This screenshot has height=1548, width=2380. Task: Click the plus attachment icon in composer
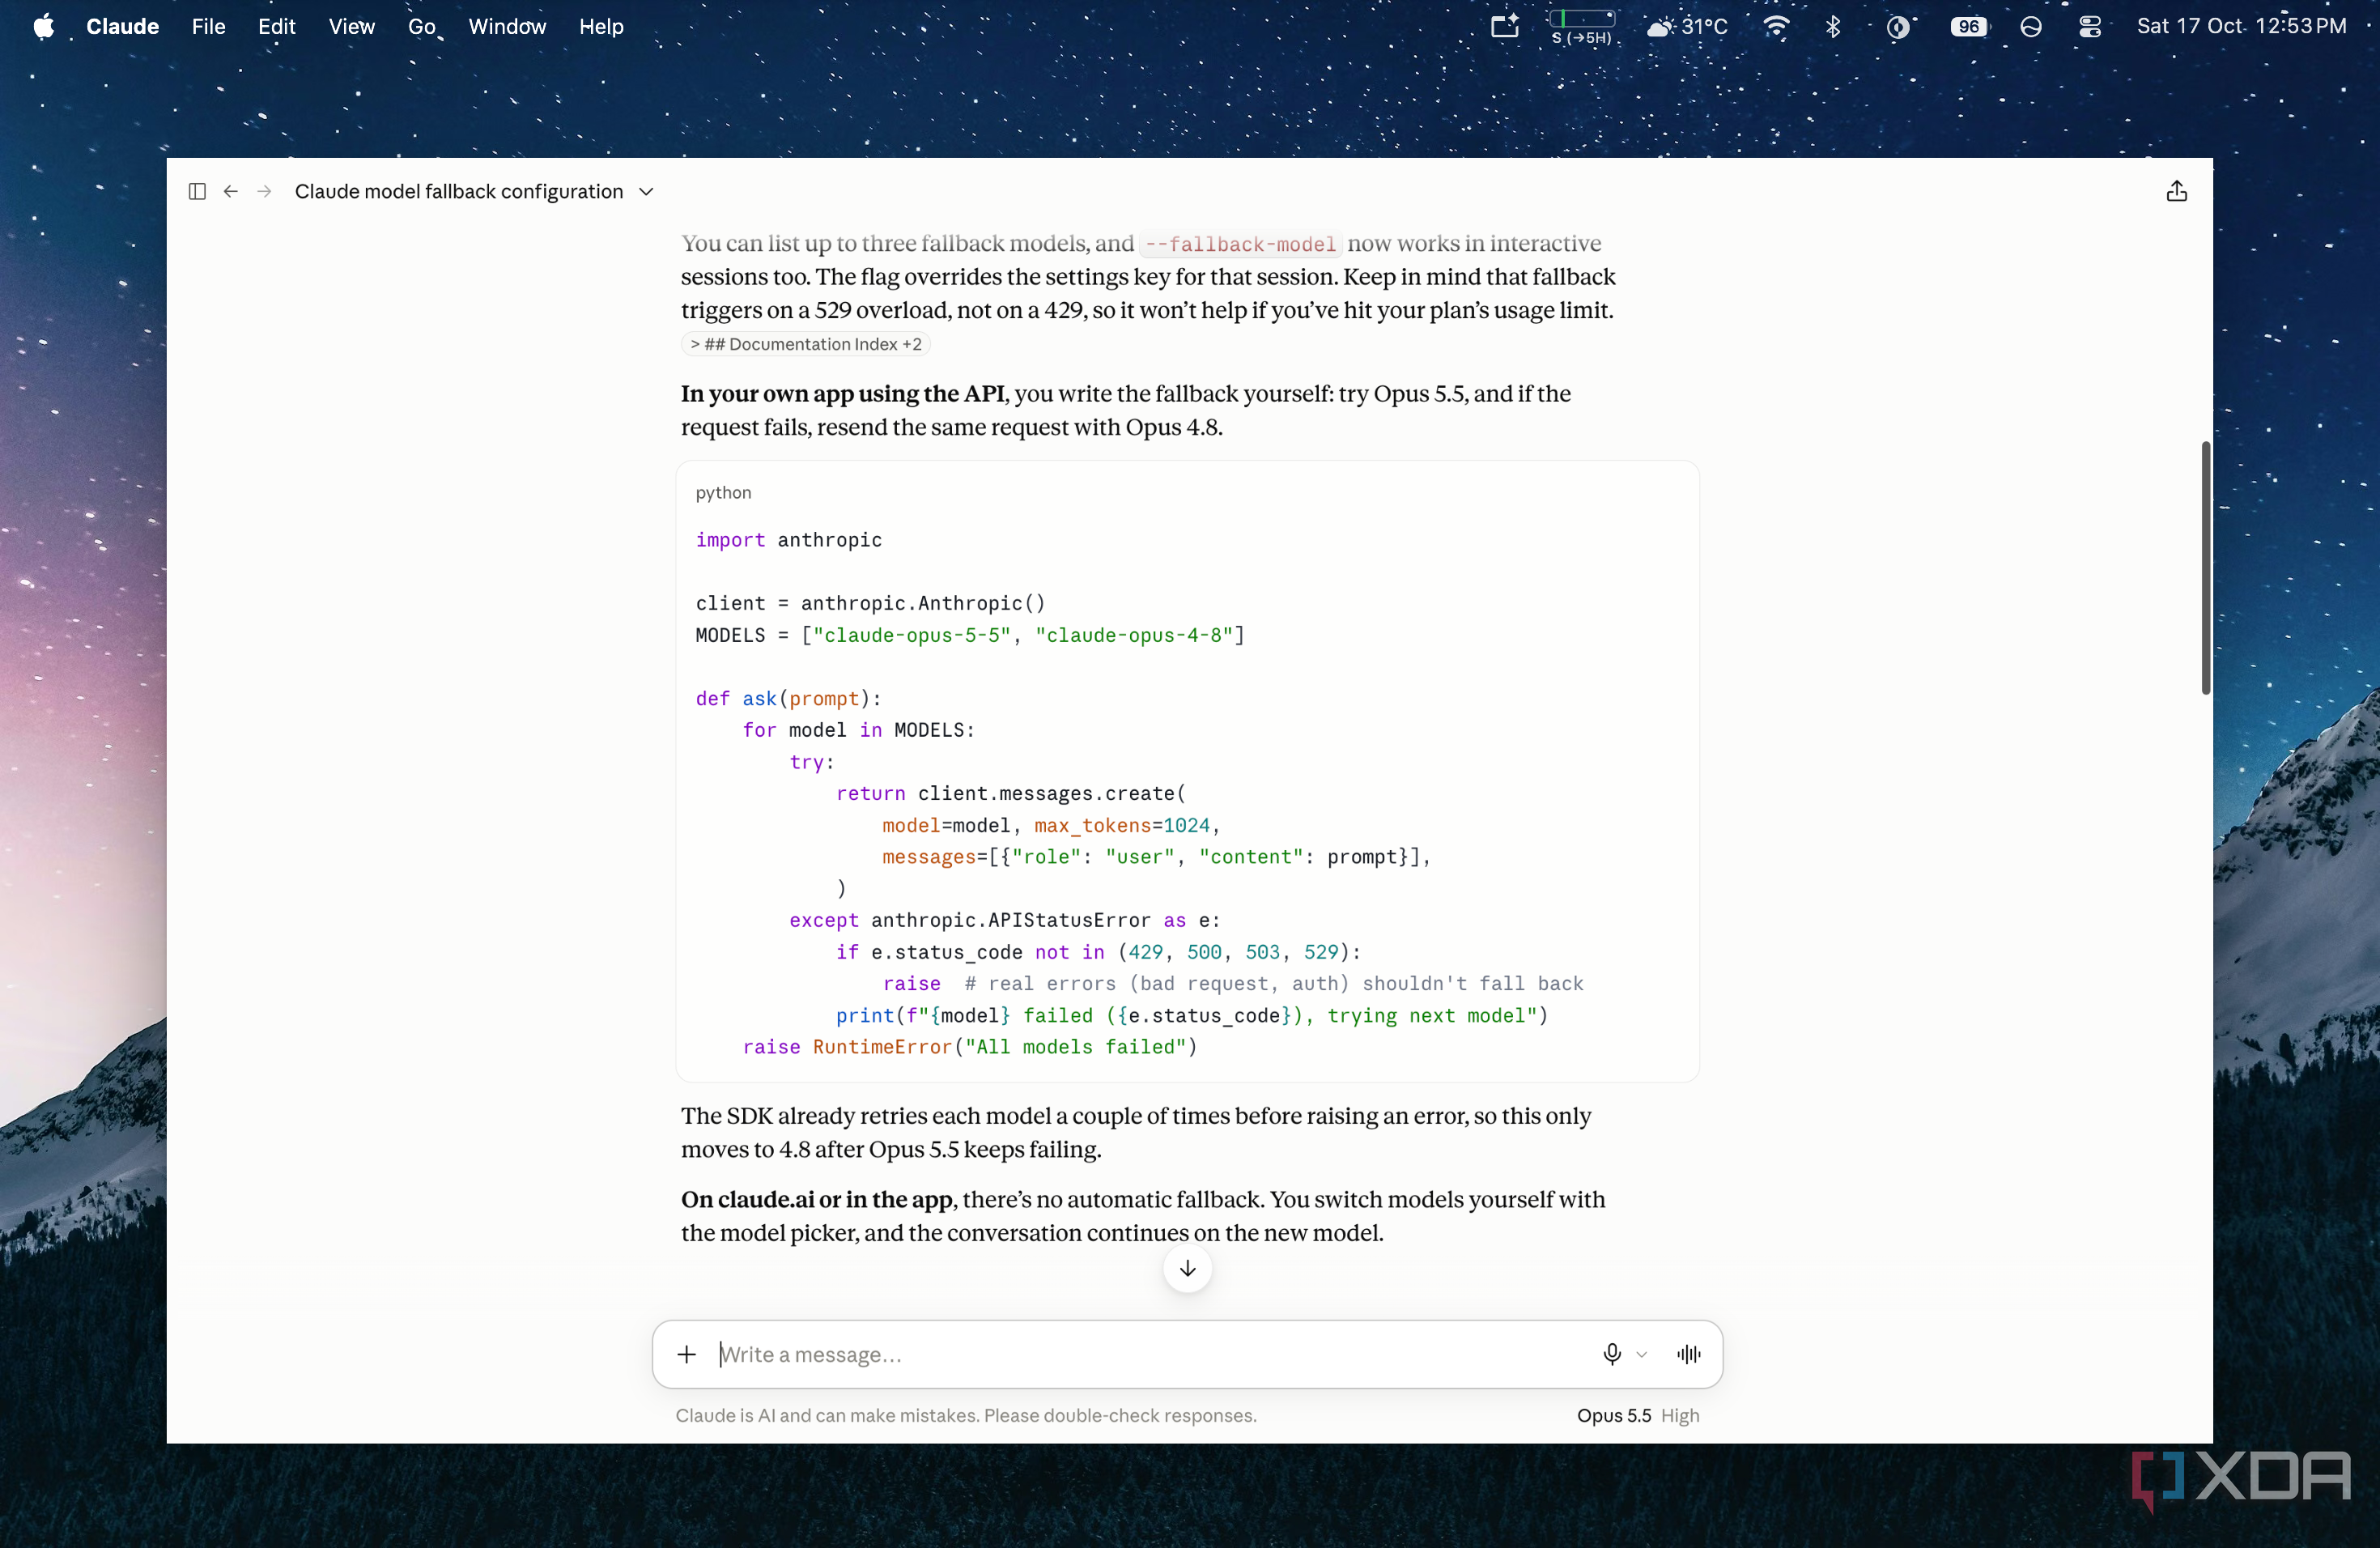(687, 1354)
